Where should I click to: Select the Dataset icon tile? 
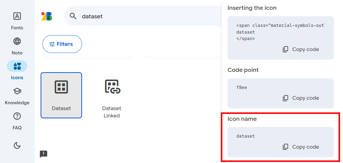[x=61, y=95]
